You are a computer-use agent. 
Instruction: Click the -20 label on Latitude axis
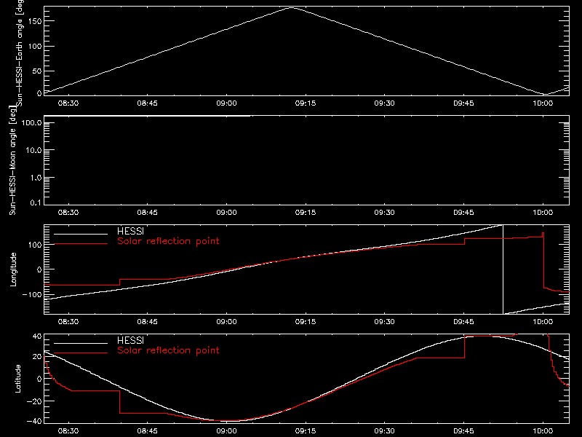pyautogui.click(x=34, y=401)
